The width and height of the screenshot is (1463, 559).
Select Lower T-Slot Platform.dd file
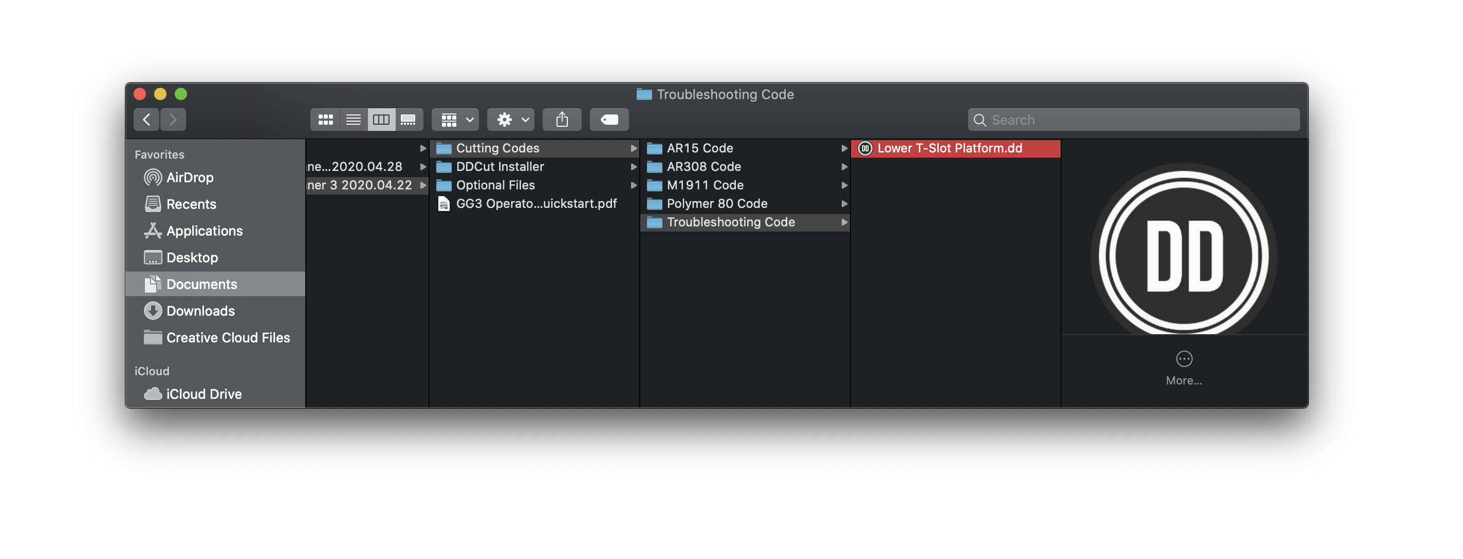click(949, 148)
